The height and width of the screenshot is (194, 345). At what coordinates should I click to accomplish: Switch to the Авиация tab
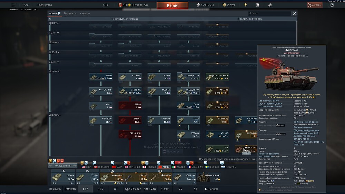tap(85, 13)
